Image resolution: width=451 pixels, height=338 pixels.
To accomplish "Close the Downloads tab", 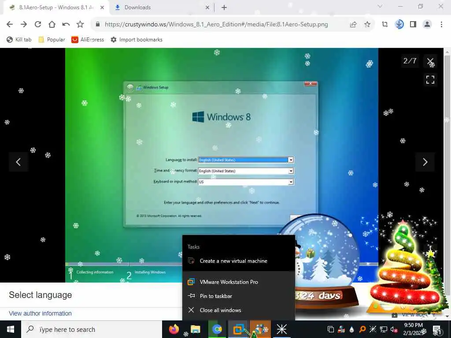I will (207, 7).
